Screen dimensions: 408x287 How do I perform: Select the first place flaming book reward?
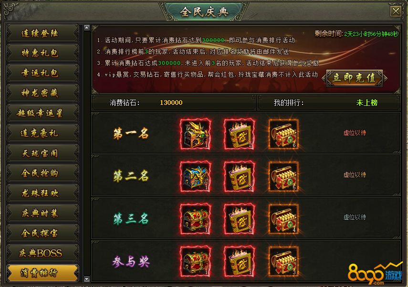(x=240, y=134)
